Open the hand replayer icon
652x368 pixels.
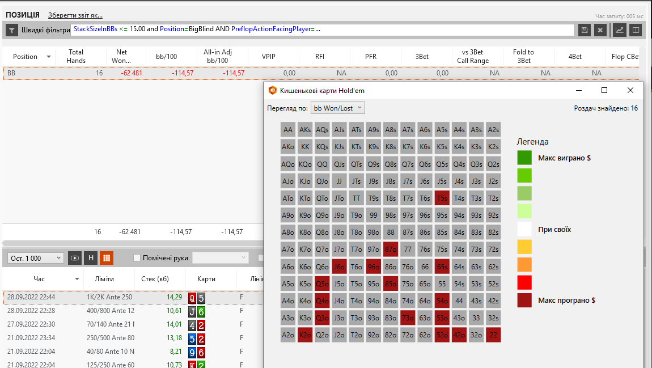click(x=74, y=258)
